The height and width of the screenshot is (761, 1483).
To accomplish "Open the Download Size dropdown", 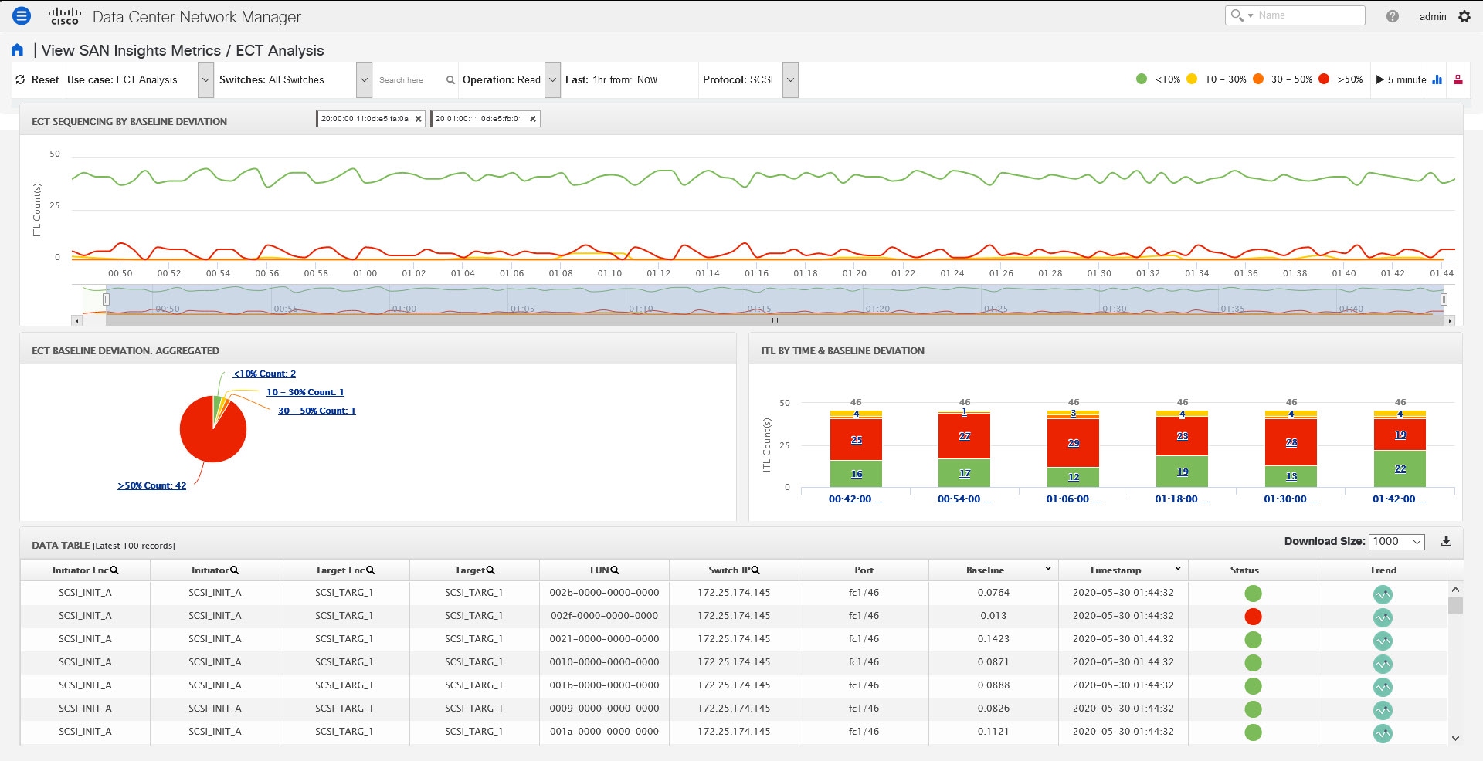I will [1396, 542].
